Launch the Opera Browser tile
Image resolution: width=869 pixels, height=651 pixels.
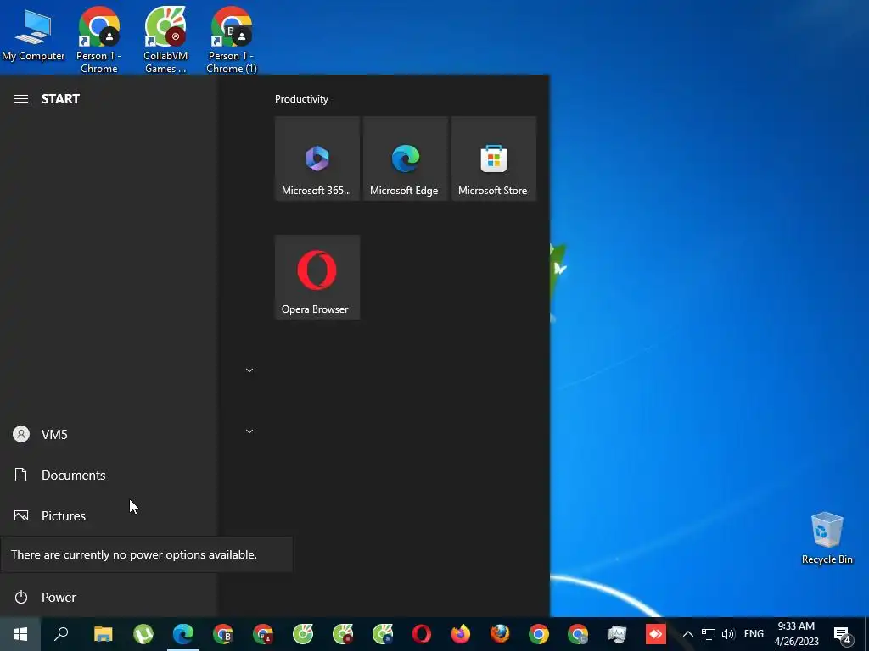(317, 277)
